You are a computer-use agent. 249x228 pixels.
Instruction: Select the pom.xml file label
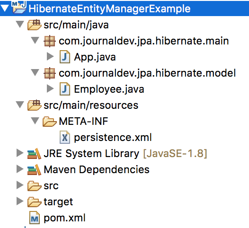64,218
